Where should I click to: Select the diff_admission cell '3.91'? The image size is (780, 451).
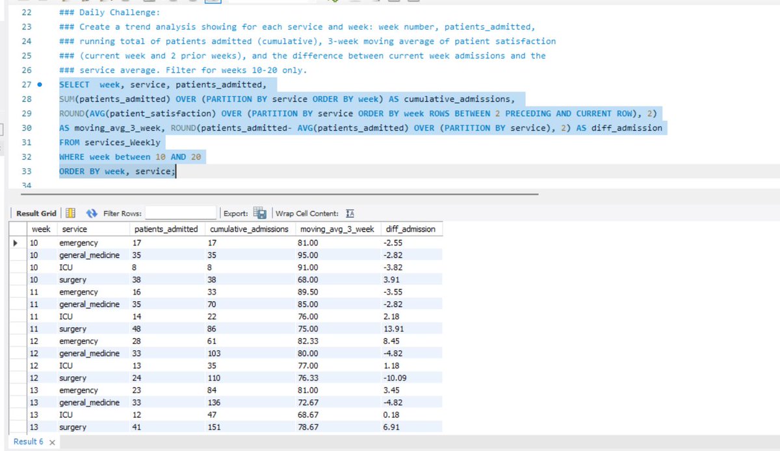pos(410,280)
